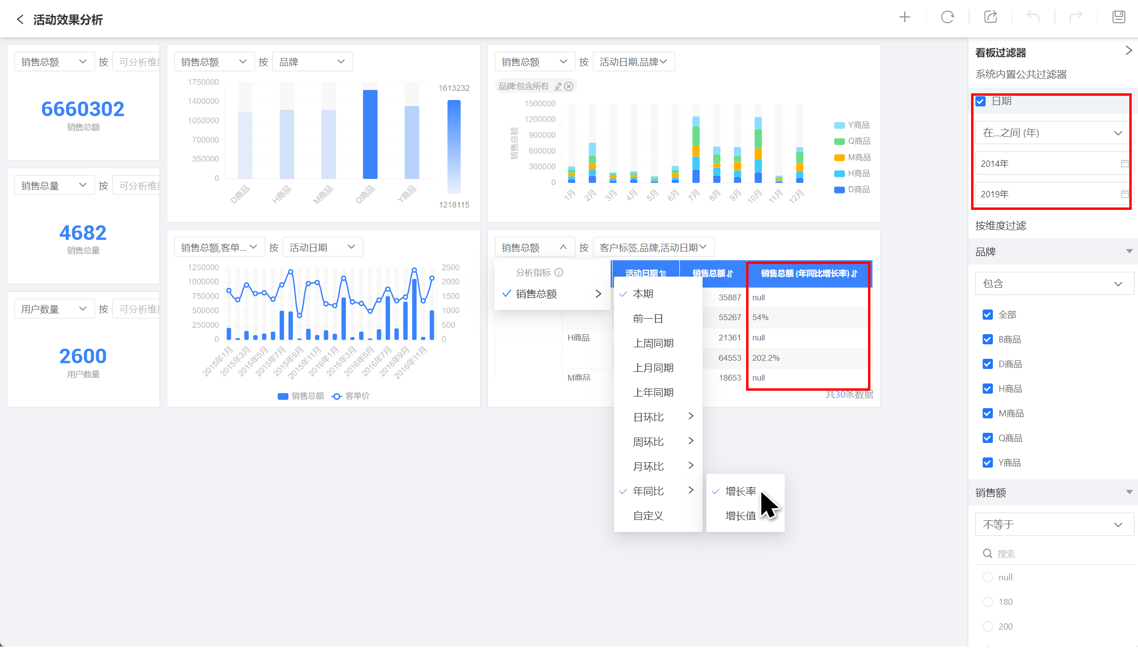1138x648 pixels.
Task: Click the share export icon in toolbar
Action: click(990, 17)
